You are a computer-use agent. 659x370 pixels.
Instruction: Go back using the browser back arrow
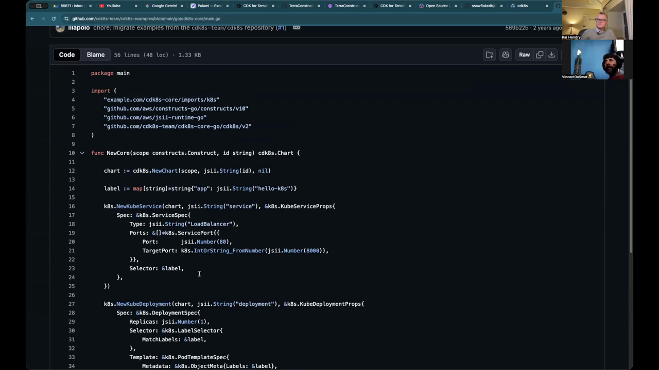[x=32, y=18]
